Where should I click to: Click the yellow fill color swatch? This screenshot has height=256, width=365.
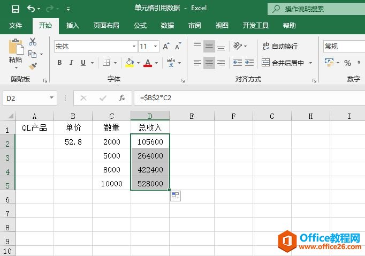(x=129, y=63)
